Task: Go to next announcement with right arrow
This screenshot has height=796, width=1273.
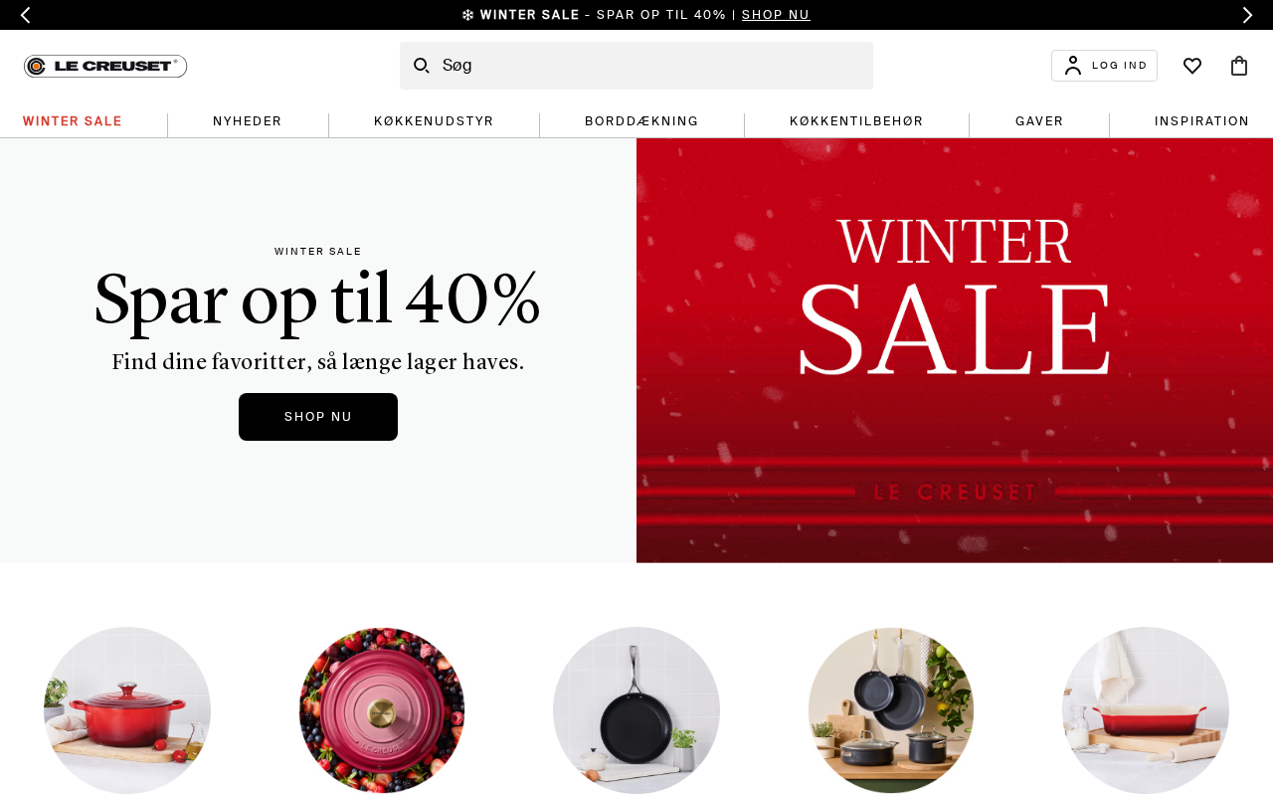Action: (1247, 15)
